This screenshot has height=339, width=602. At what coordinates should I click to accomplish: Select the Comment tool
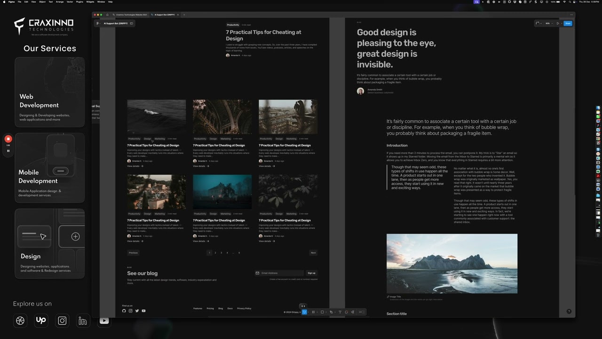(x=347, y=312)
